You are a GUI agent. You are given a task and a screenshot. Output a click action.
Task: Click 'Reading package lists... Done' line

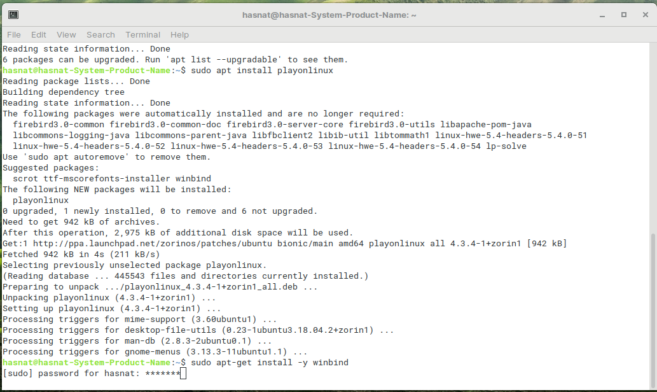coord(76,81)
